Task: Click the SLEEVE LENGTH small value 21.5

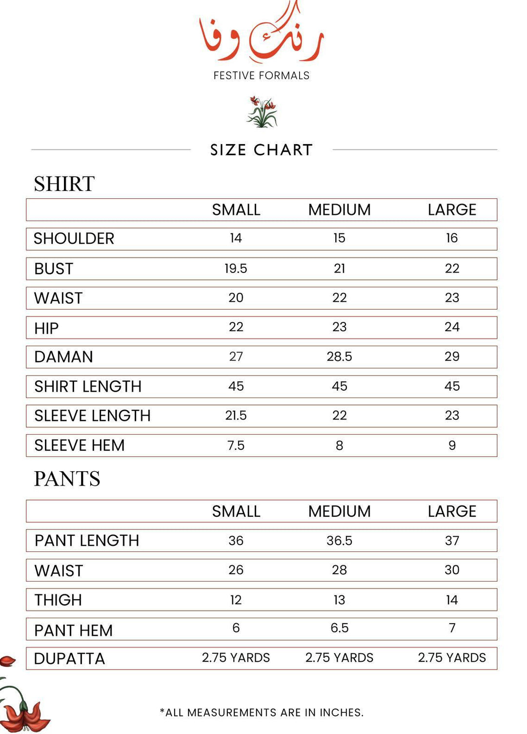Action: (236, 416)
